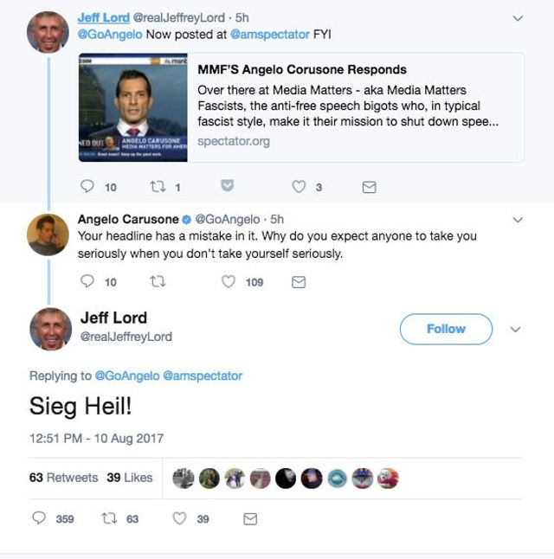View the 39 Likes list

[129, 478]
